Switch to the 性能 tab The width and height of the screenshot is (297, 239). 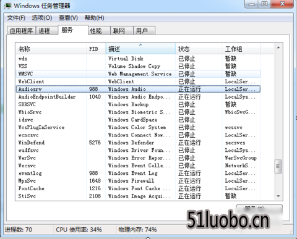tap(99, 31)
